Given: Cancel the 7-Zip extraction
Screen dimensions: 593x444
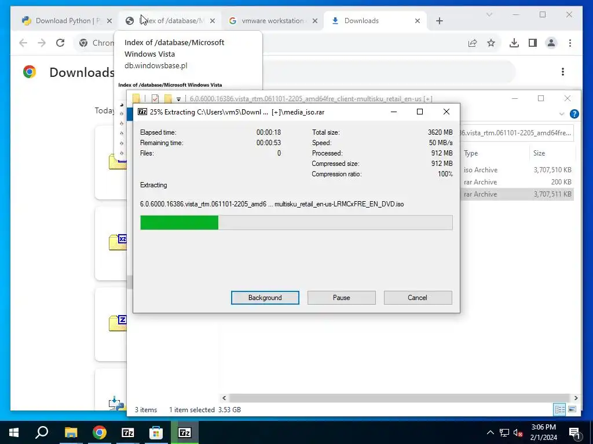Looking at the screenshot, I should [418, 298].
